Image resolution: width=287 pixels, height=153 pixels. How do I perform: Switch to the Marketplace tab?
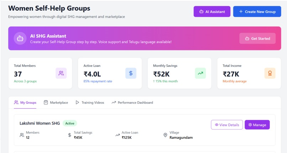click(x=56, y=103)
